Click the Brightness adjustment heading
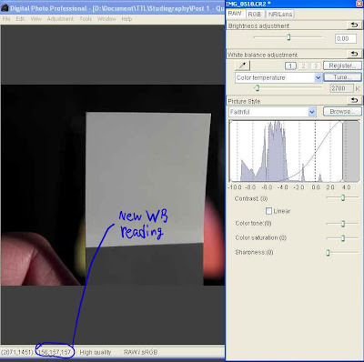This screenshot has width=364, height=362. pos(258,26)
